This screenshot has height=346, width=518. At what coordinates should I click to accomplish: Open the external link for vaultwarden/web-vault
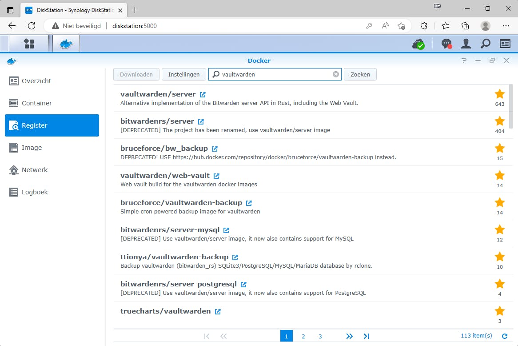[x=216, y=176]
